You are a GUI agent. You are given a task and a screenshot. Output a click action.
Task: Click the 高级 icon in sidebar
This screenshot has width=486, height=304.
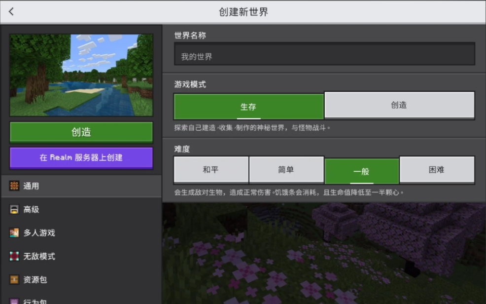(x=14, y=210)
